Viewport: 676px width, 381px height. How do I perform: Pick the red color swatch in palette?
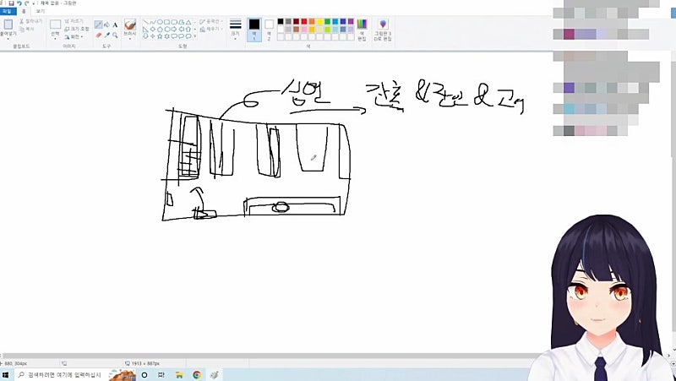coord(303,21)
